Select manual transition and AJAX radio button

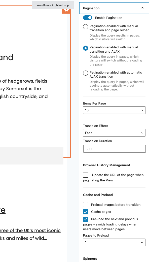(x=85, y=48)
